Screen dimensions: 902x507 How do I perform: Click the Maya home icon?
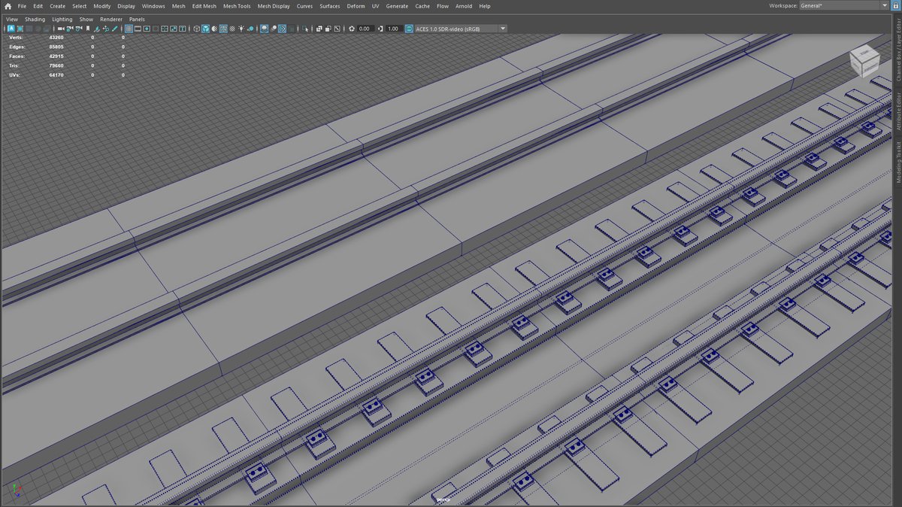pos(7,6)
